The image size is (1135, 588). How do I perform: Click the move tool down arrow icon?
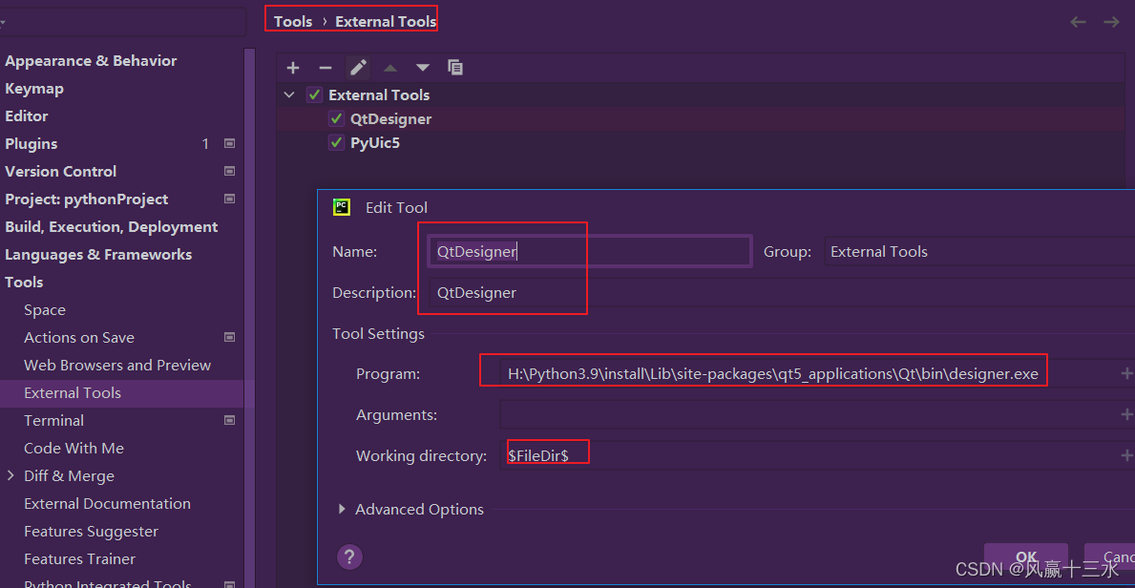pos(422,67)
